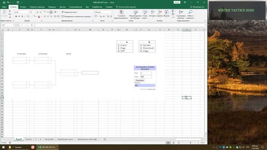Apply borders to selected cells
Image resolution: width=267 pixels, height=150 pixels.
pyautogui.click(x=28, y=17)
